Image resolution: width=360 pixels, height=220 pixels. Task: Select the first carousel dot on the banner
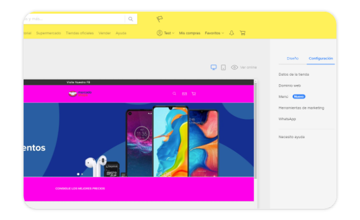coord(78,174)
